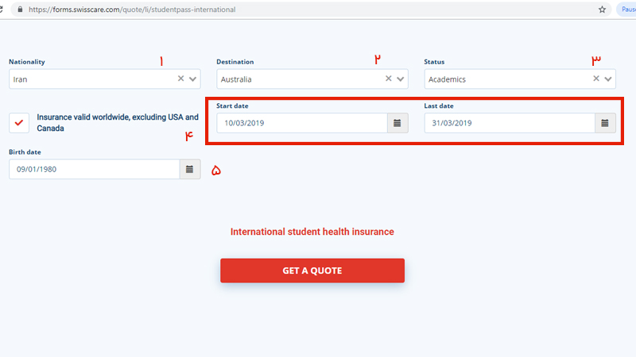Uncheck insurance valid worldwide checkbox
Viewport: 636px width, 357px height.
click(x=19, y=123)
